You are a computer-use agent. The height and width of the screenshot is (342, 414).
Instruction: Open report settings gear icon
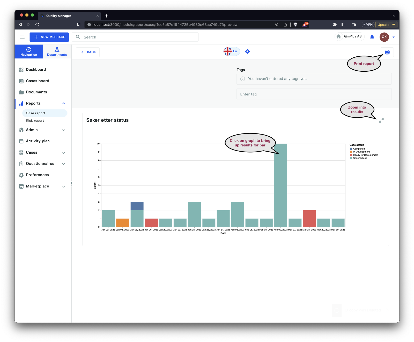pos(247,51)
